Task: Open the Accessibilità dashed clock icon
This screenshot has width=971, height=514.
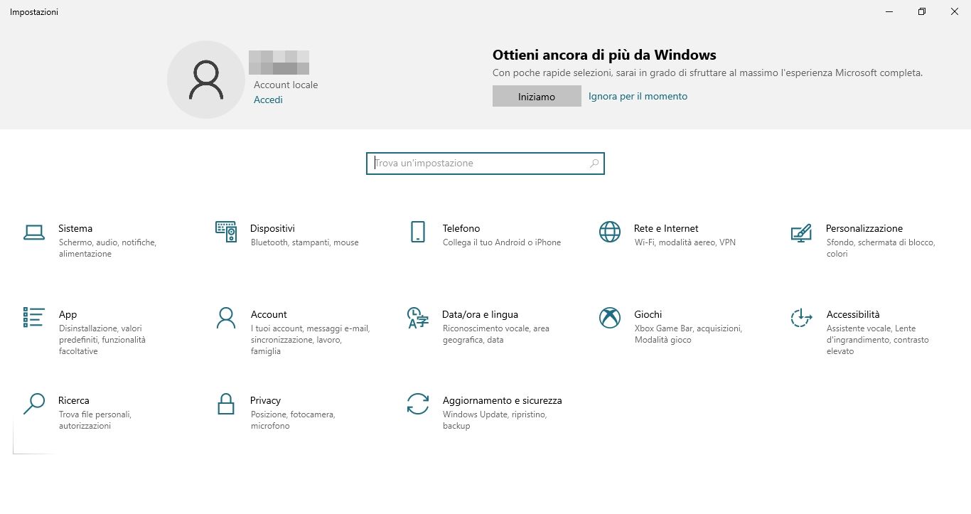Action: [x=801, y=318]
